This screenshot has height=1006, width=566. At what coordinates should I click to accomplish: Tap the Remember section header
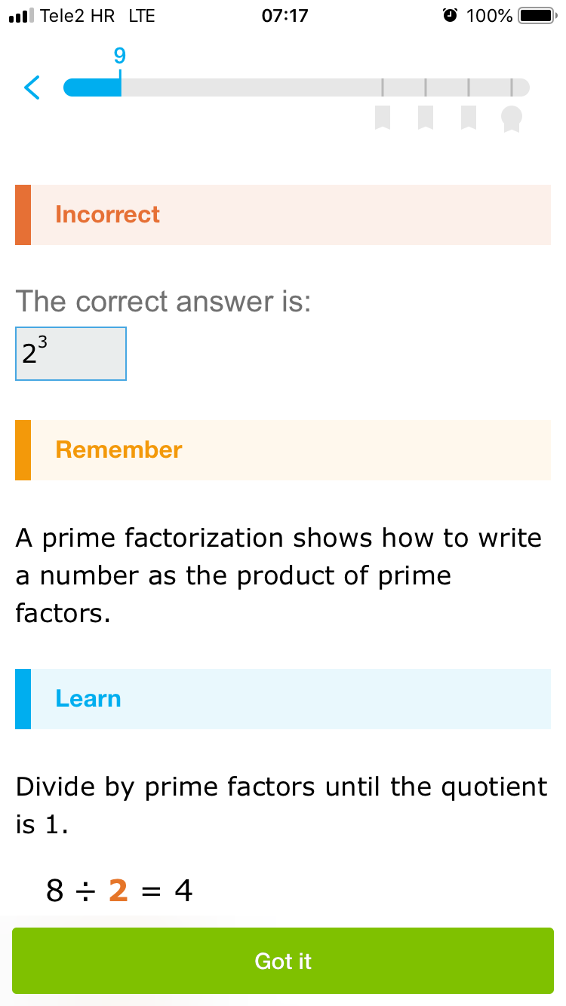(283, 450)
